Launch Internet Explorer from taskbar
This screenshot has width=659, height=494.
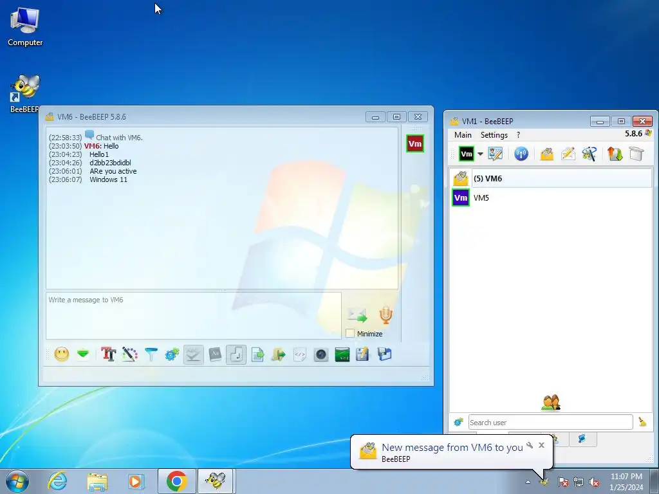click(x=57, y=481)
